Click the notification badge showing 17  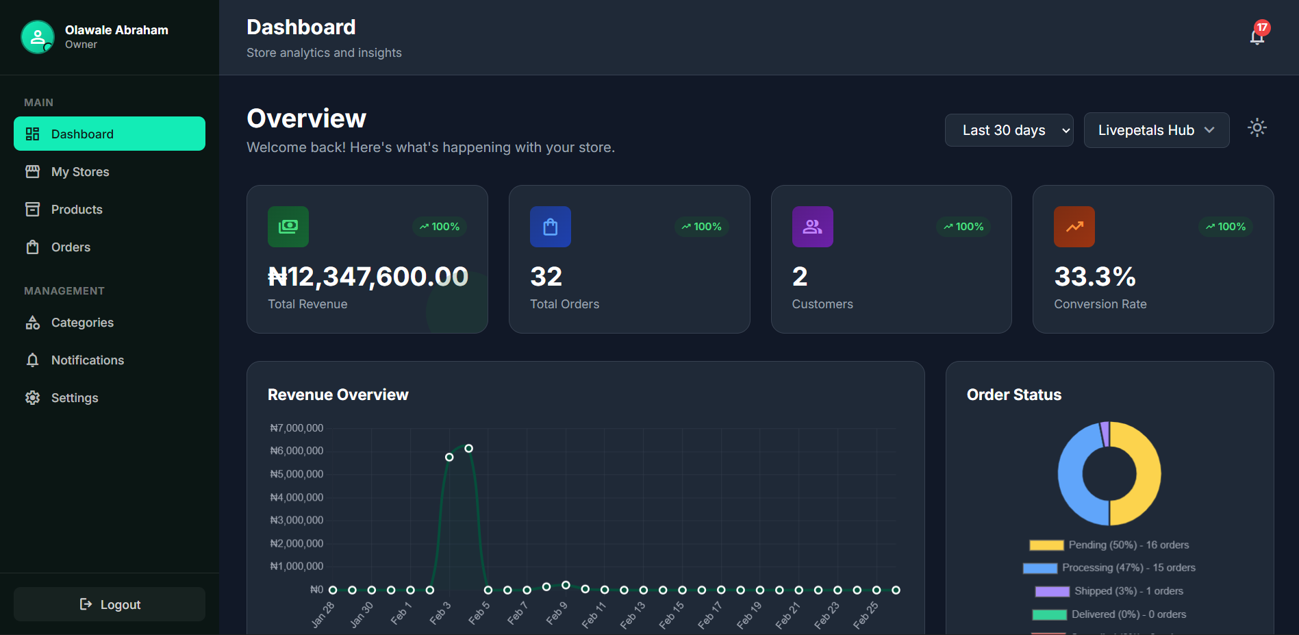coord(1261,28)
